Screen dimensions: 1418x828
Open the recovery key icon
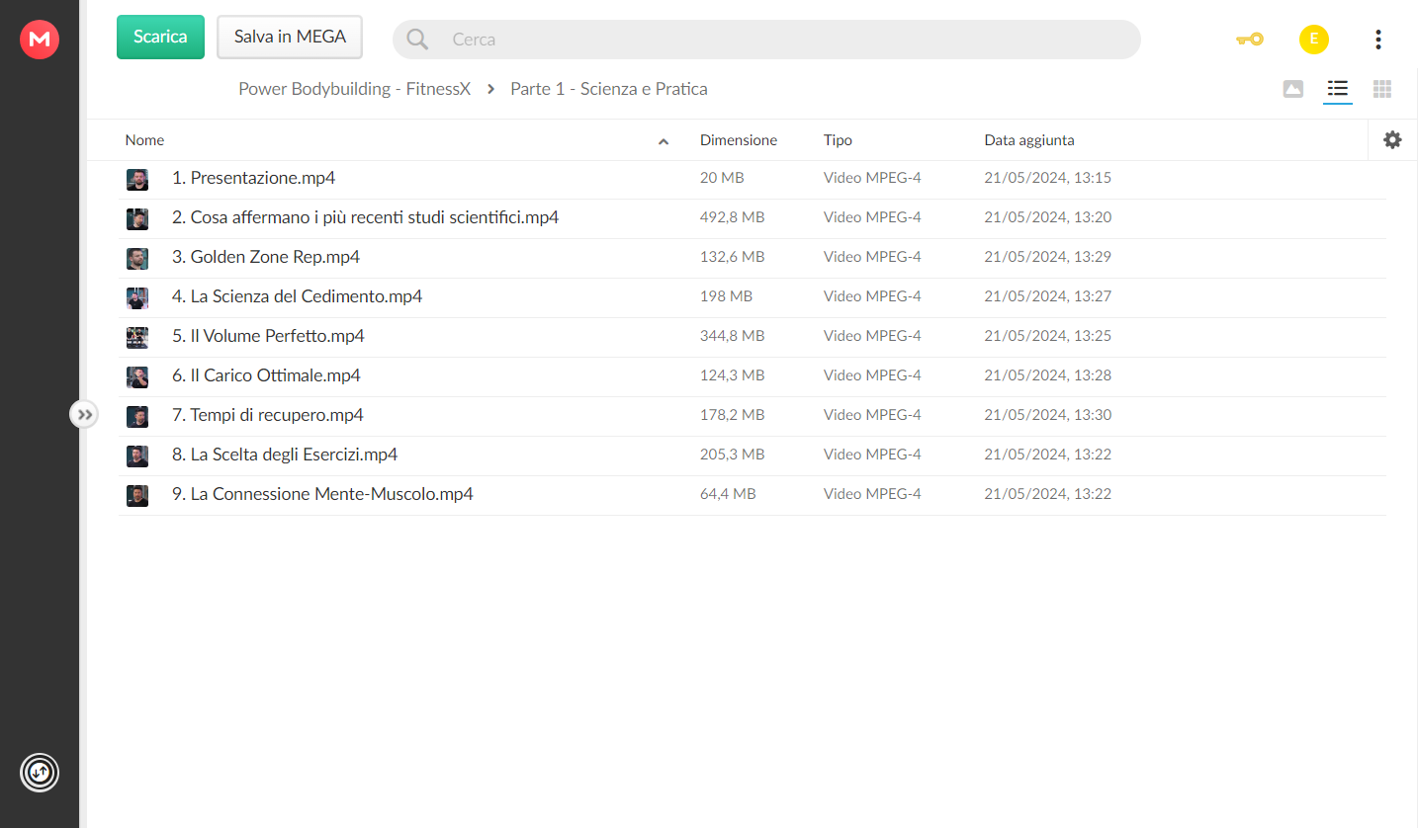click(1250, 40)
